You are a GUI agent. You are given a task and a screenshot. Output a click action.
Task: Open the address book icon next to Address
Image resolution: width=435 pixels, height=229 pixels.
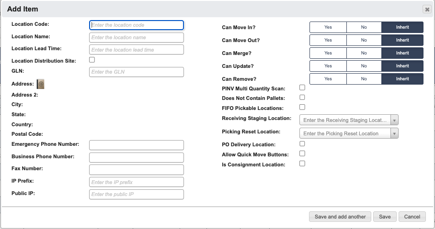click(x=41, y=84)
